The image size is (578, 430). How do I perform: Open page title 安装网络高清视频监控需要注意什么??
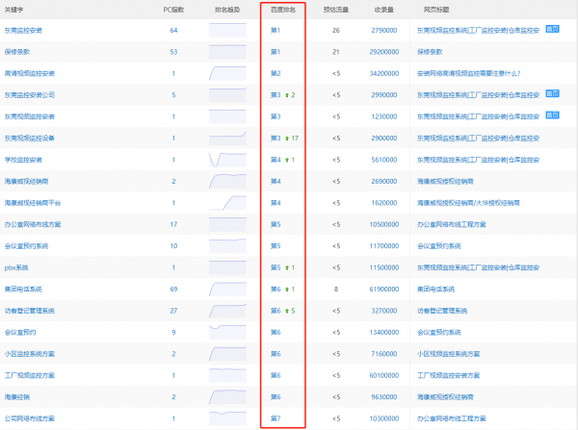[x=470, y=73]
